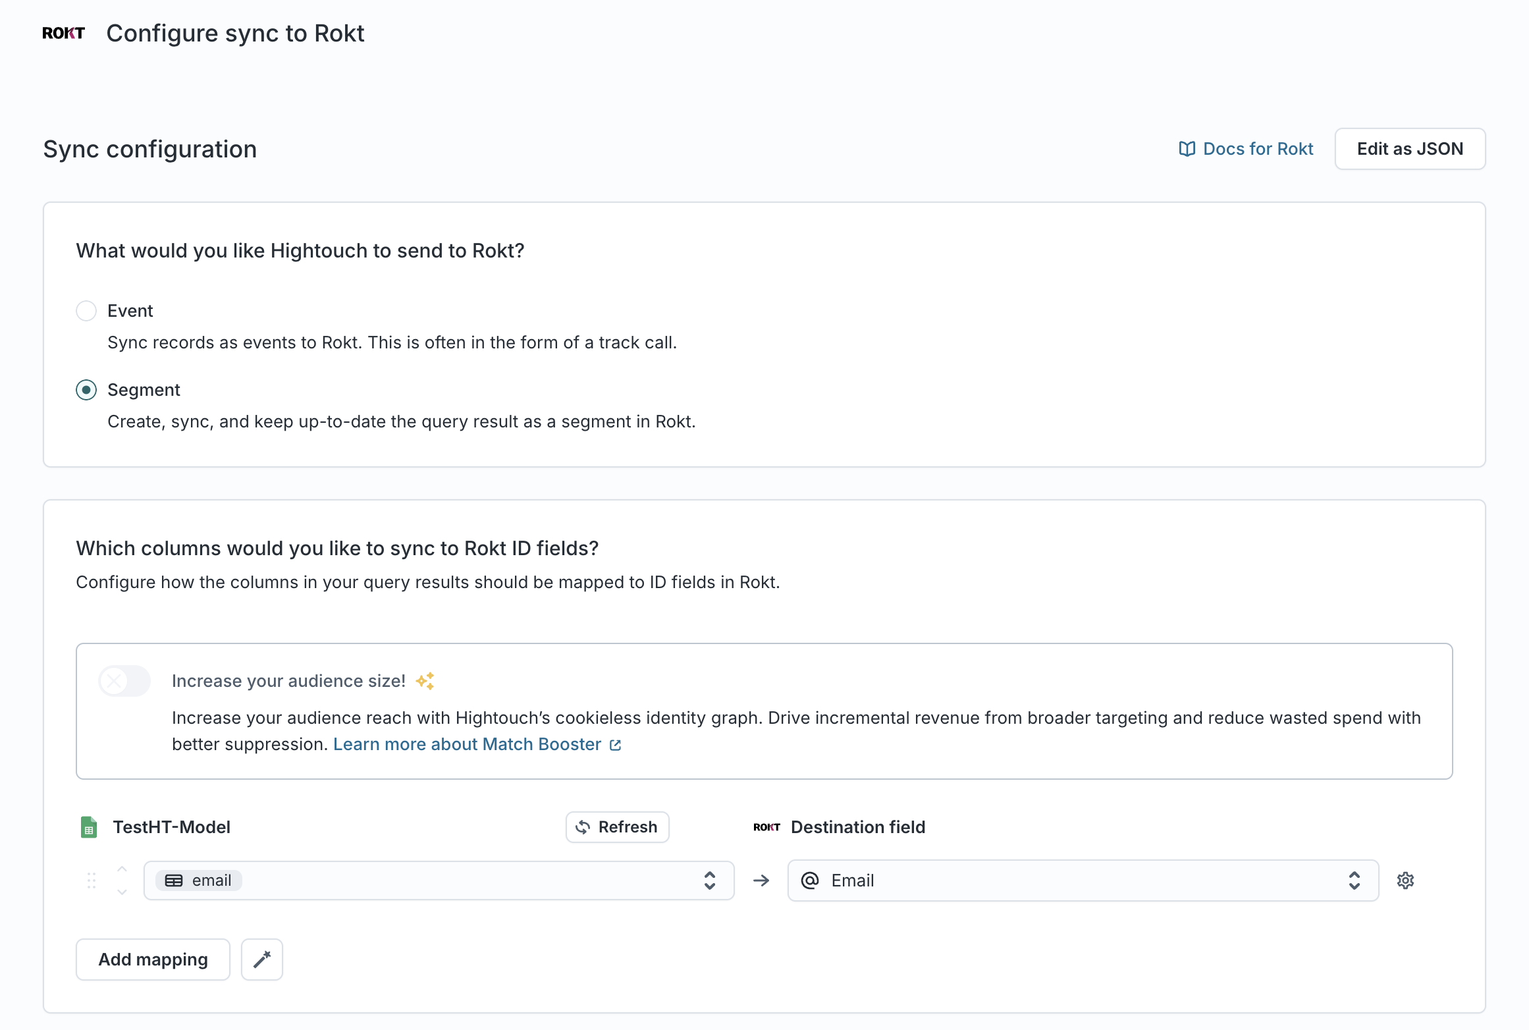Screen dimensions: 1529x1030
Task: Move email mapping down with arrow
Action: coord(122,892)
